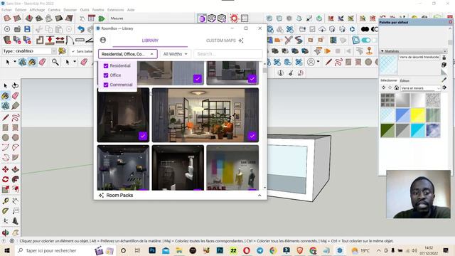Pick the cyan blue material swatch

tap(418, 131)
